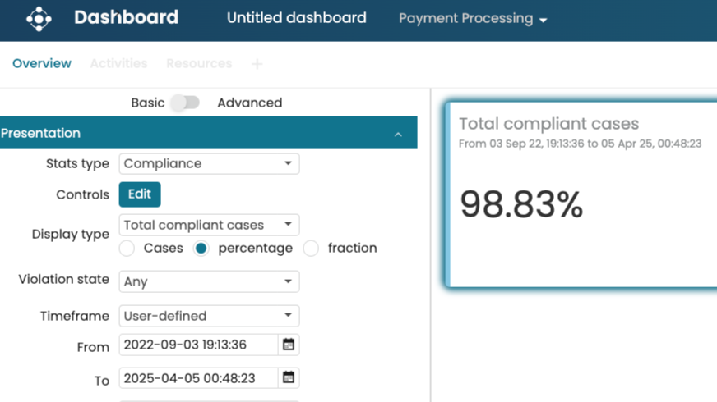Click the Untitled dashboard title
Screen dimensions: 717x402
pos(296,18)
